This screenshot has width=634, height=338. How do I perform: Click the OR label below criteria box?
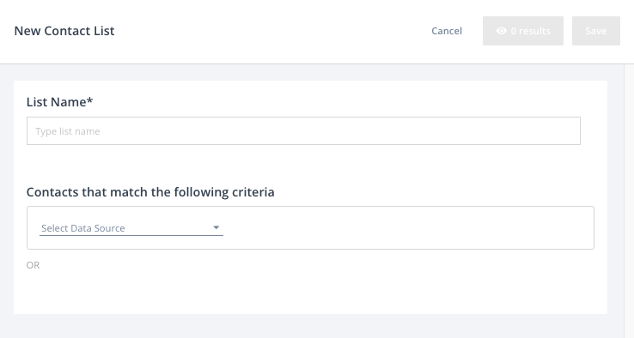pyautogui.click(x=33, y=265)
